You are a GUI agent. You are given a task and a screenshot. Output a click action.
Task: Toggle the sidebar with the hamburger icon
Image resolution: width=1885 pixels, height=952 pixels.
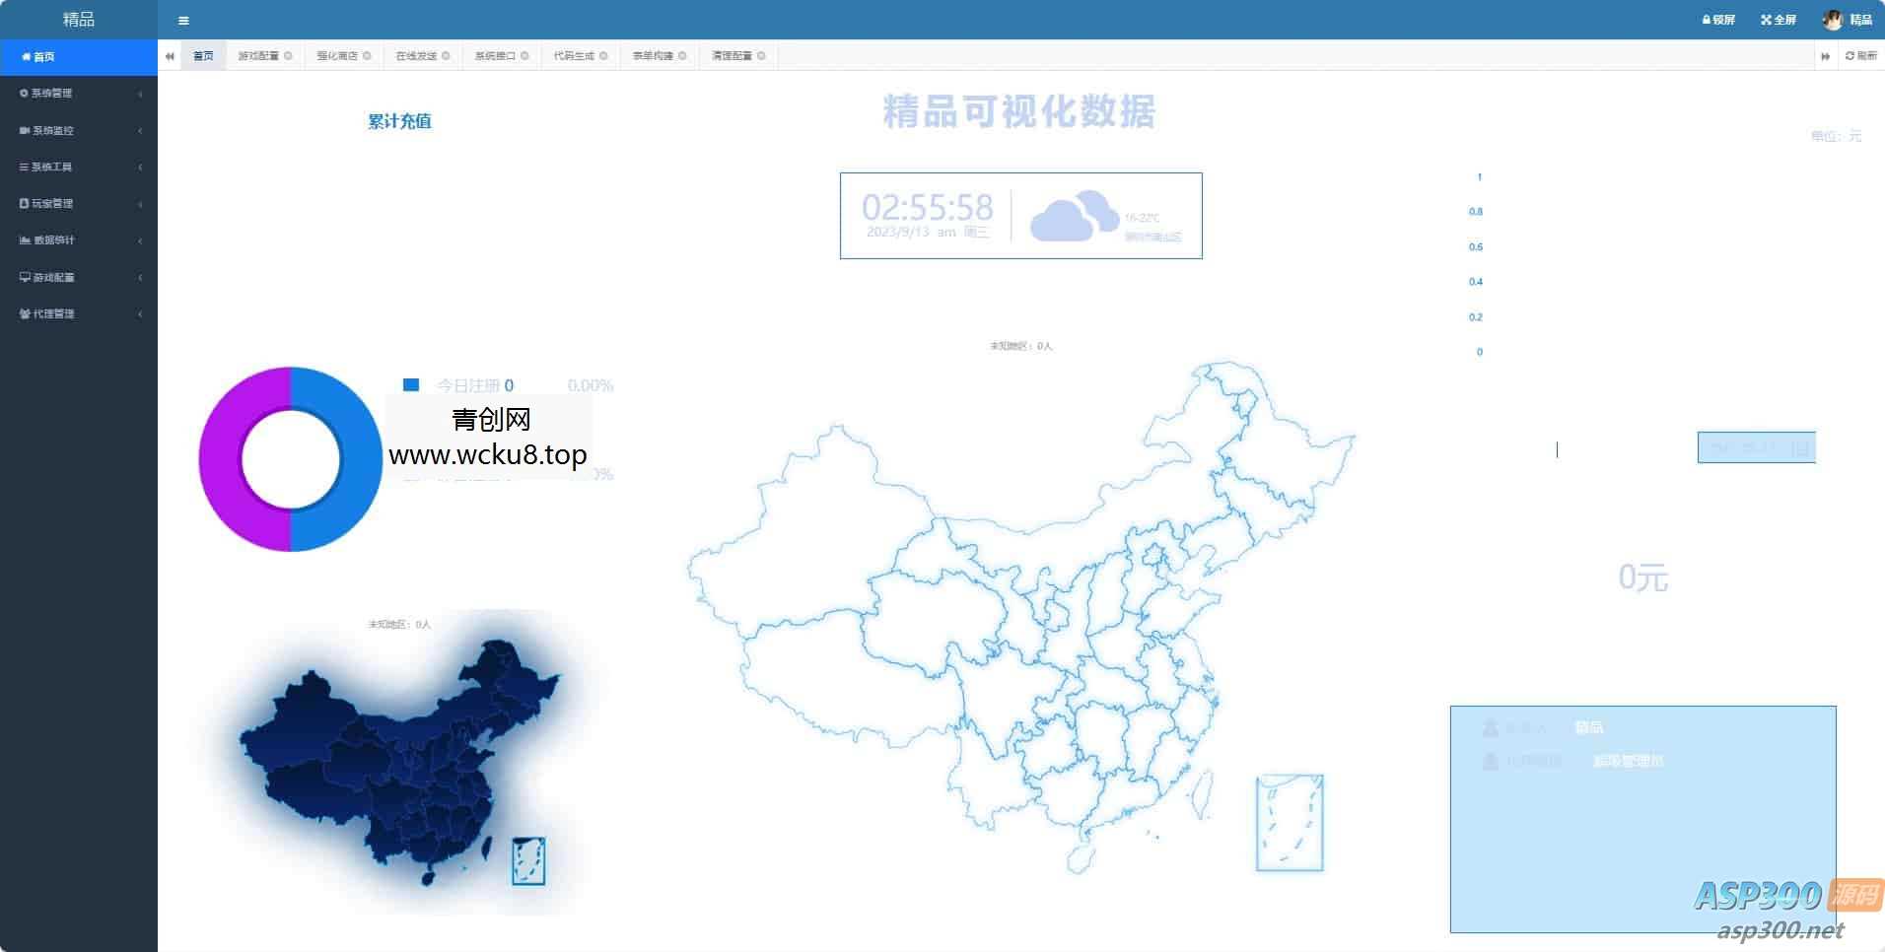(183, 20)
